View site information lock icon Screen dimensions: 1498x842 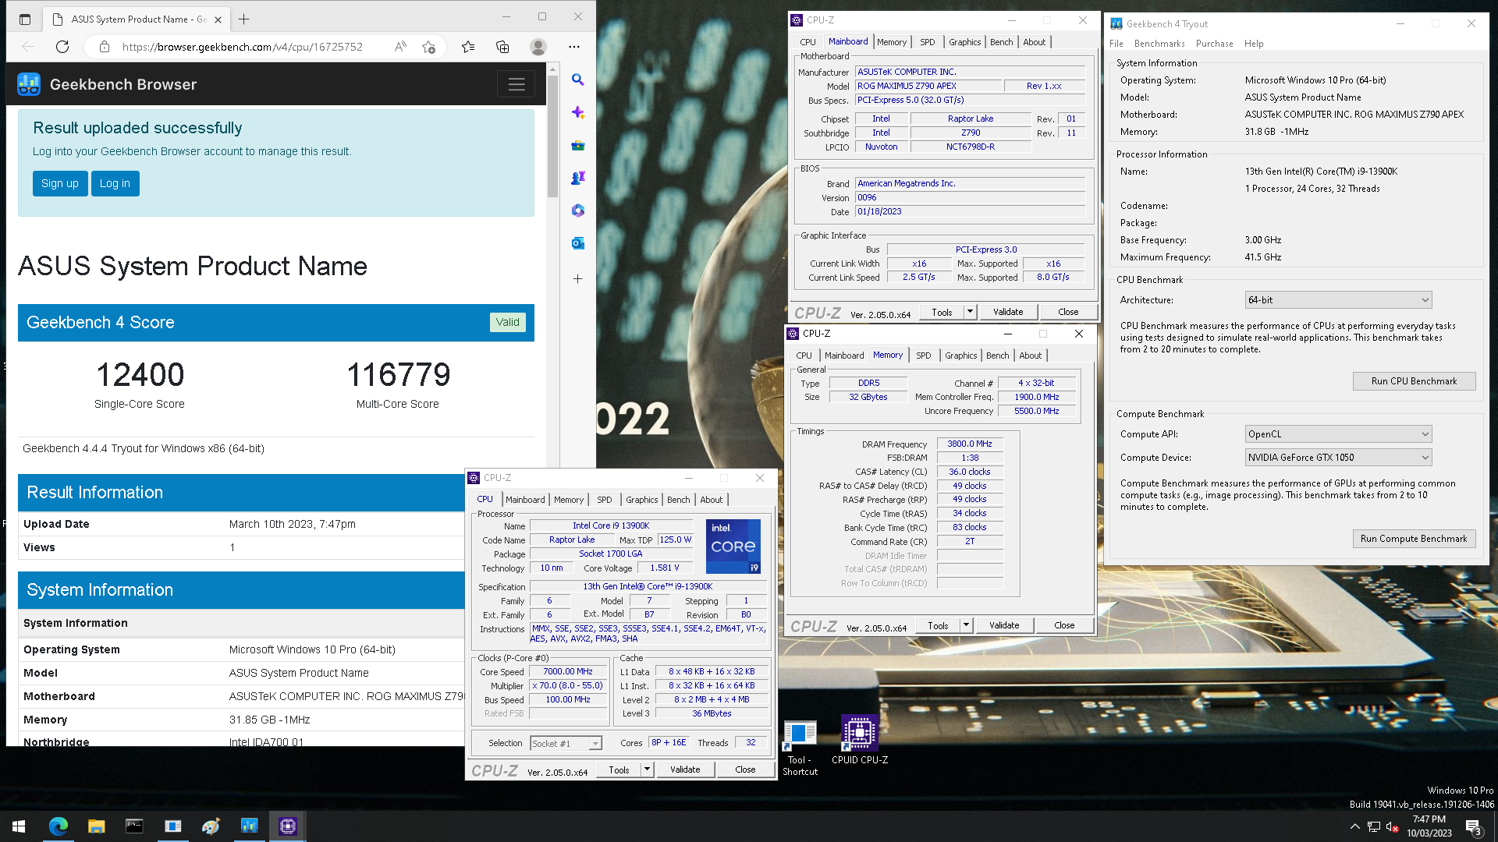(x=105, y=47)
